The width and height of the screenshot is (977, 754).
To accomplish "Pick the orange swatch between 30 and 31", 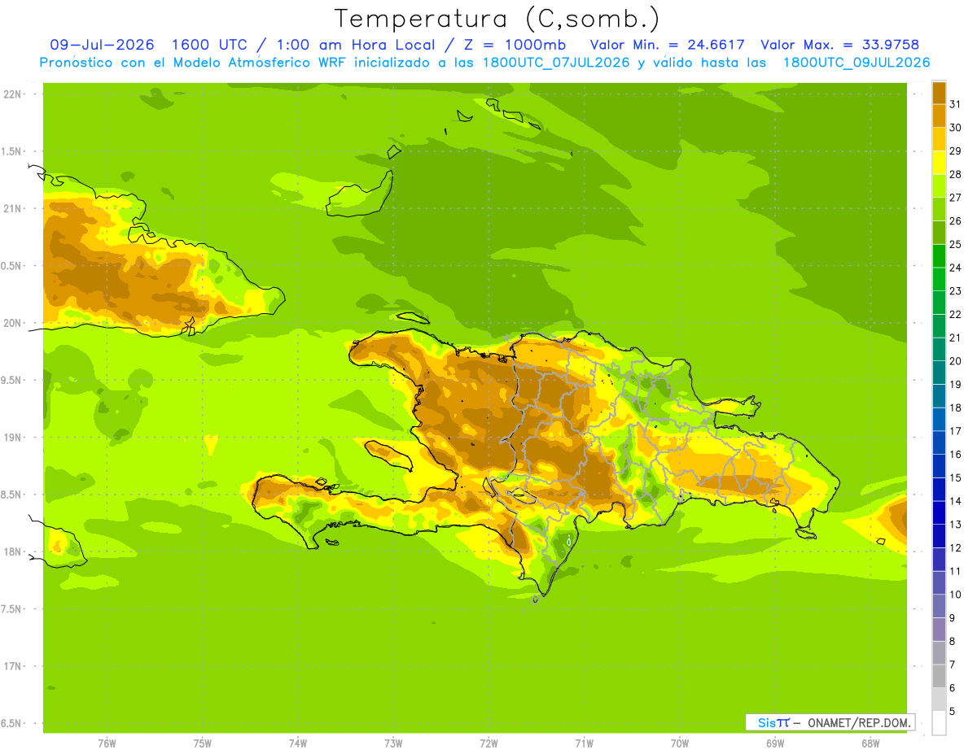I will (939, 115).
